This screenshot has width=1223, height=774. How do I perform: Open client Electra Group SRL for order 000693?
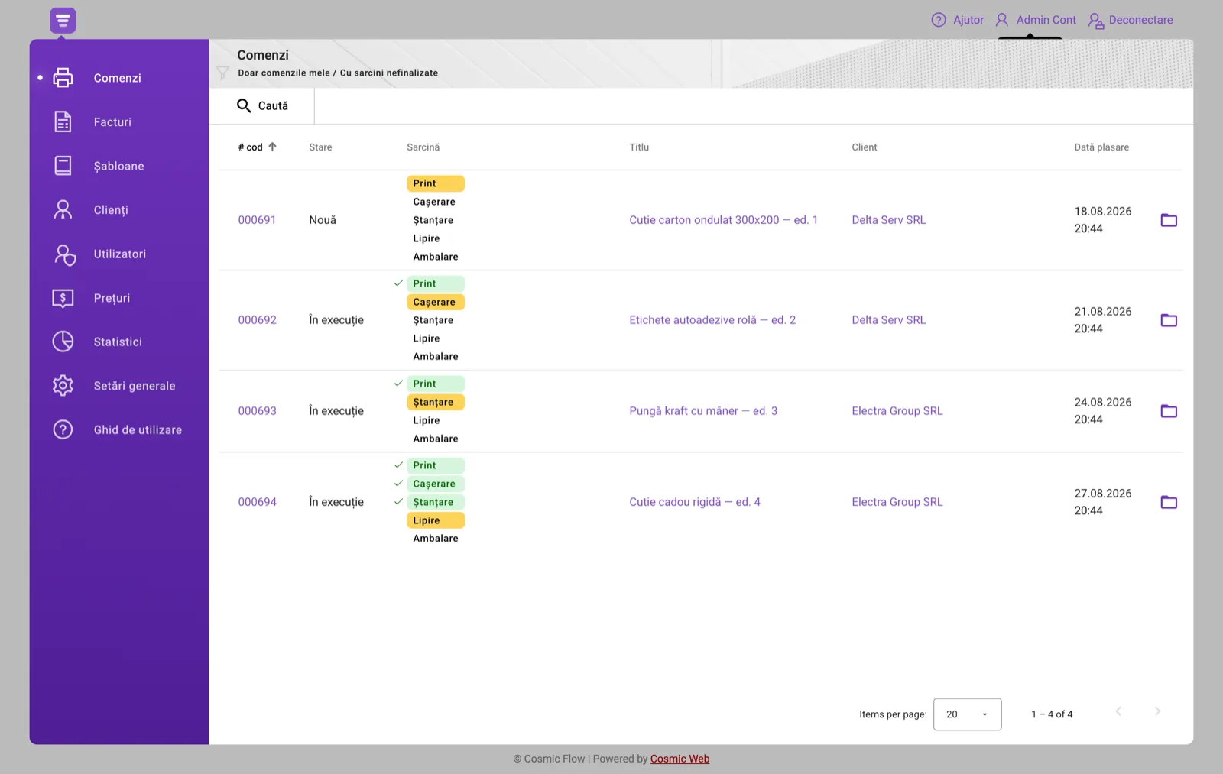point(897,411)
